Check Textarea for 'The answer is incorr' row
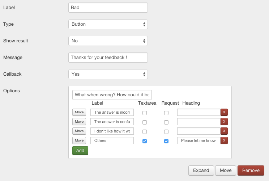Viewport: 269px width, 181px height. tap(145, 113)
